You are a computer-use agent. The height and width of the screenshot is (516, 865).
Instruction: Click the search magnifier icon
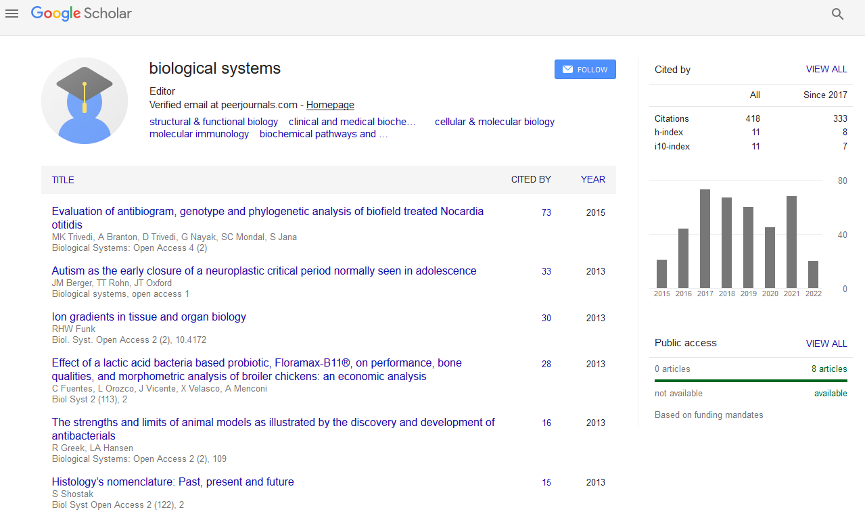[837, 14]
